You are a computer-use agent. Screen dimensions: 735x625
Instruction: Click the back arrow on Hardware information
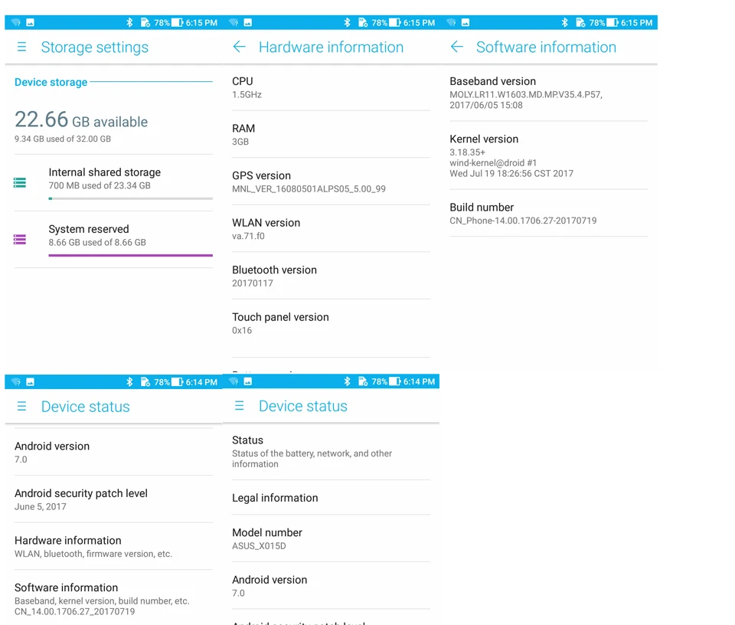click(239, 47)
